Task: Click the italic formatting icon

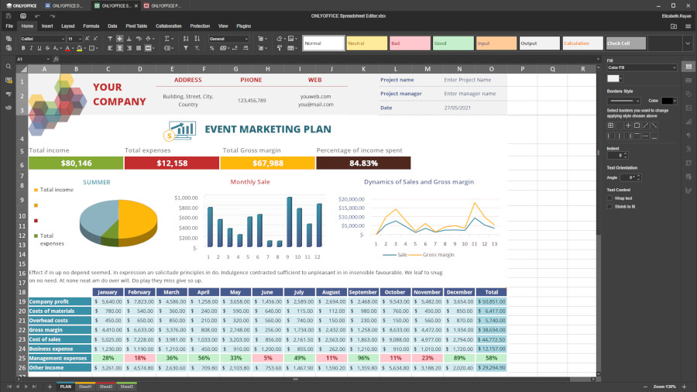Action: pyautogui.click(x=31, y=48)
